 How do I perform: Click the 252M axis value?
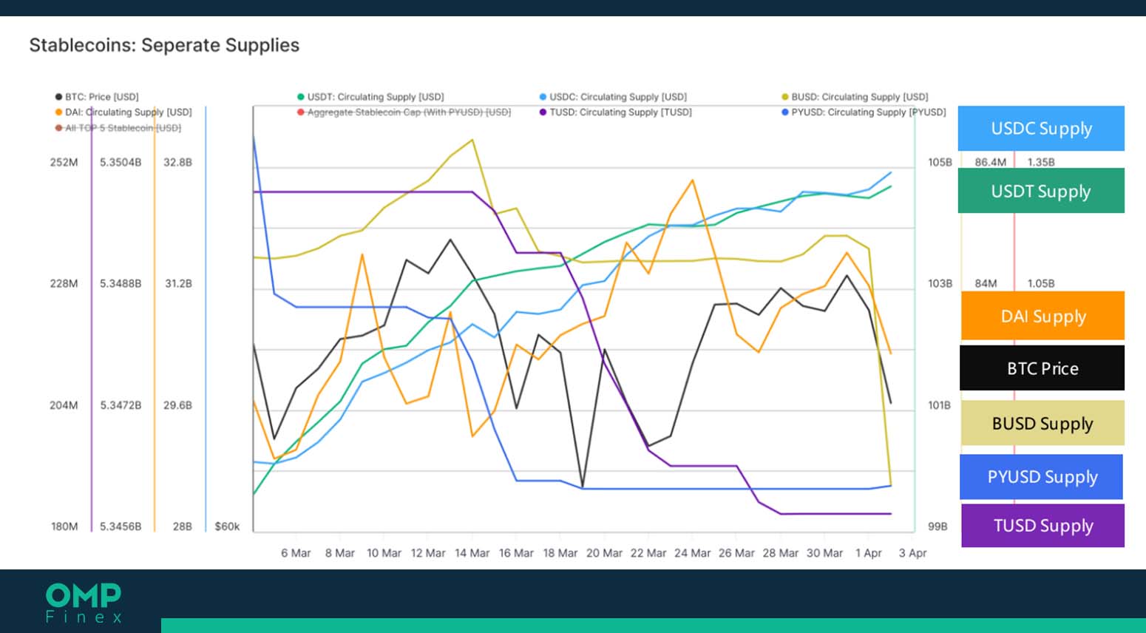click(64, 162)
